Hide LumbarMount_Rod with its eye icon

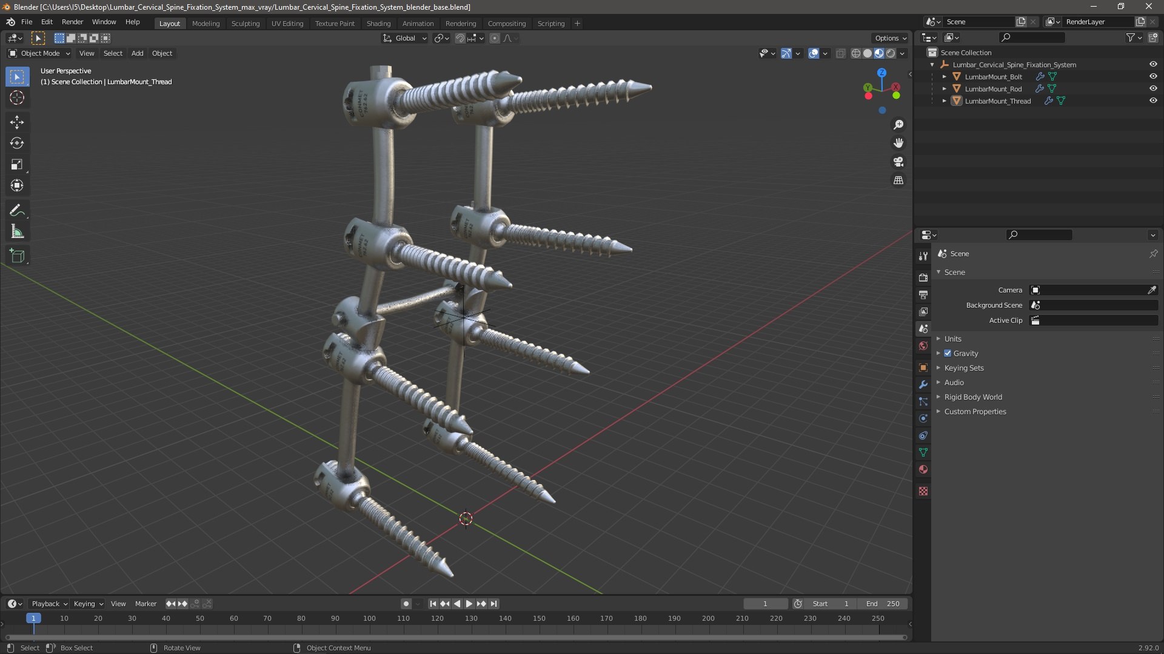click(x=1153, y=89)
